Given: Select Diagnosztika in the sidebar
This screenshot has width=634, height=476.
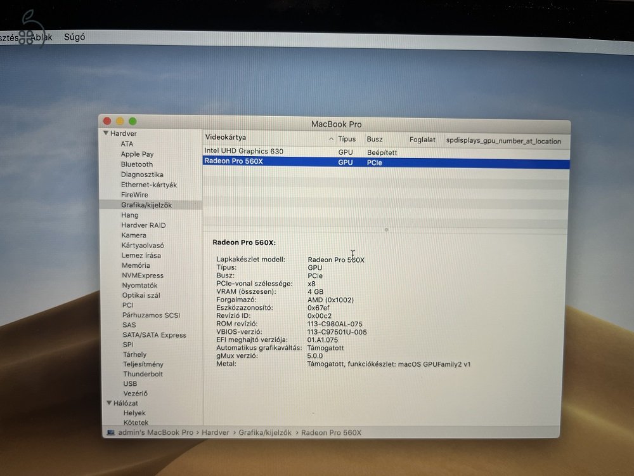Looking at the screenshot, I should pos(142,175).
